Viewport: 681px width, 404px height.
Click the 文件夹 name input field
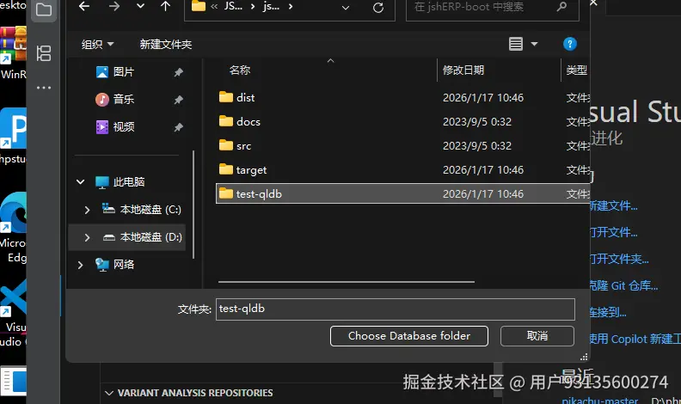pyautogui.click(x=396, y=309)
